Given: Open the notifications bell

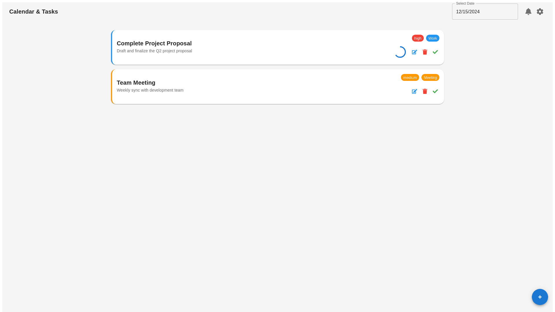Looking at the screenshot, I should click(528, 12).
